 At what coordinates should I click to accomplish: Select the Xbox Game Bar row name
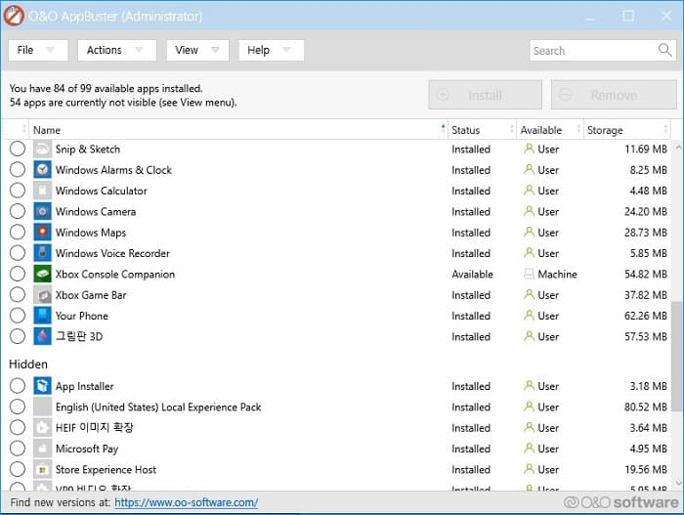[x=91, y=295]
